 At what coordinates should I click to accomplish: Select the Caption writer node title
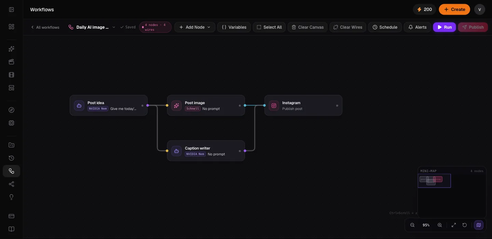point(197,148)
